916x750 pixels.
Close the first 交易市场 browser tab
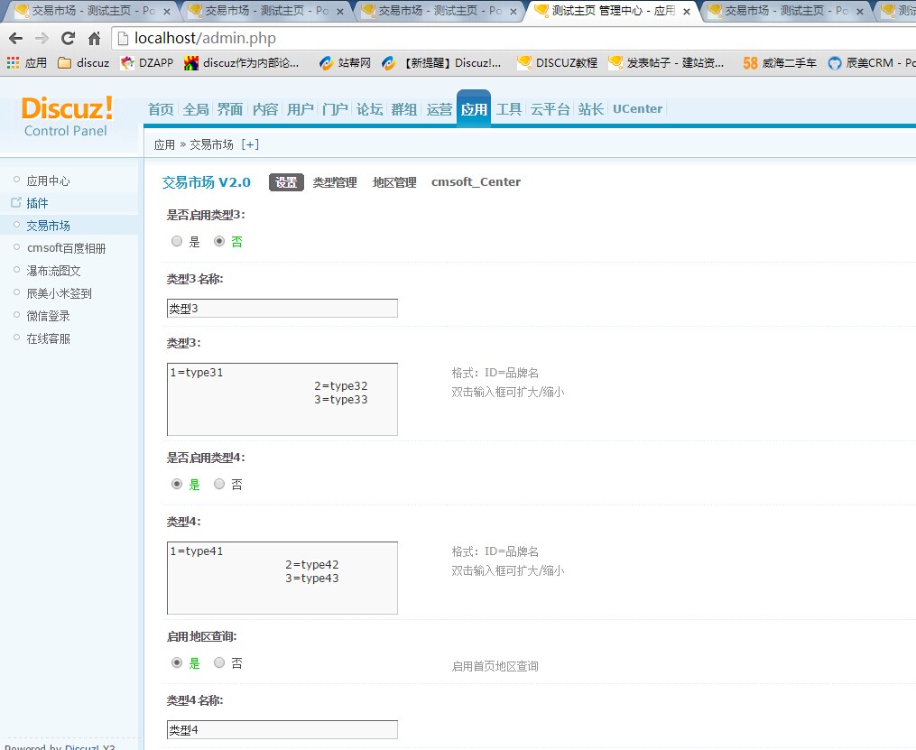(166, 11)
